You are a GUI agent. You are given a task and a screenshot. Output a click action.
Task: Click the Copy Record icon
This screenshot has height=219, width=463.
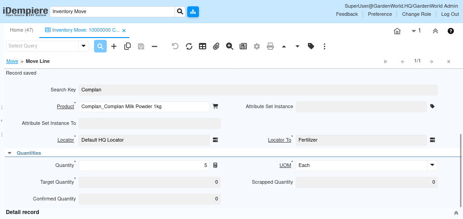pyautogui.click(x=128, y=46)
